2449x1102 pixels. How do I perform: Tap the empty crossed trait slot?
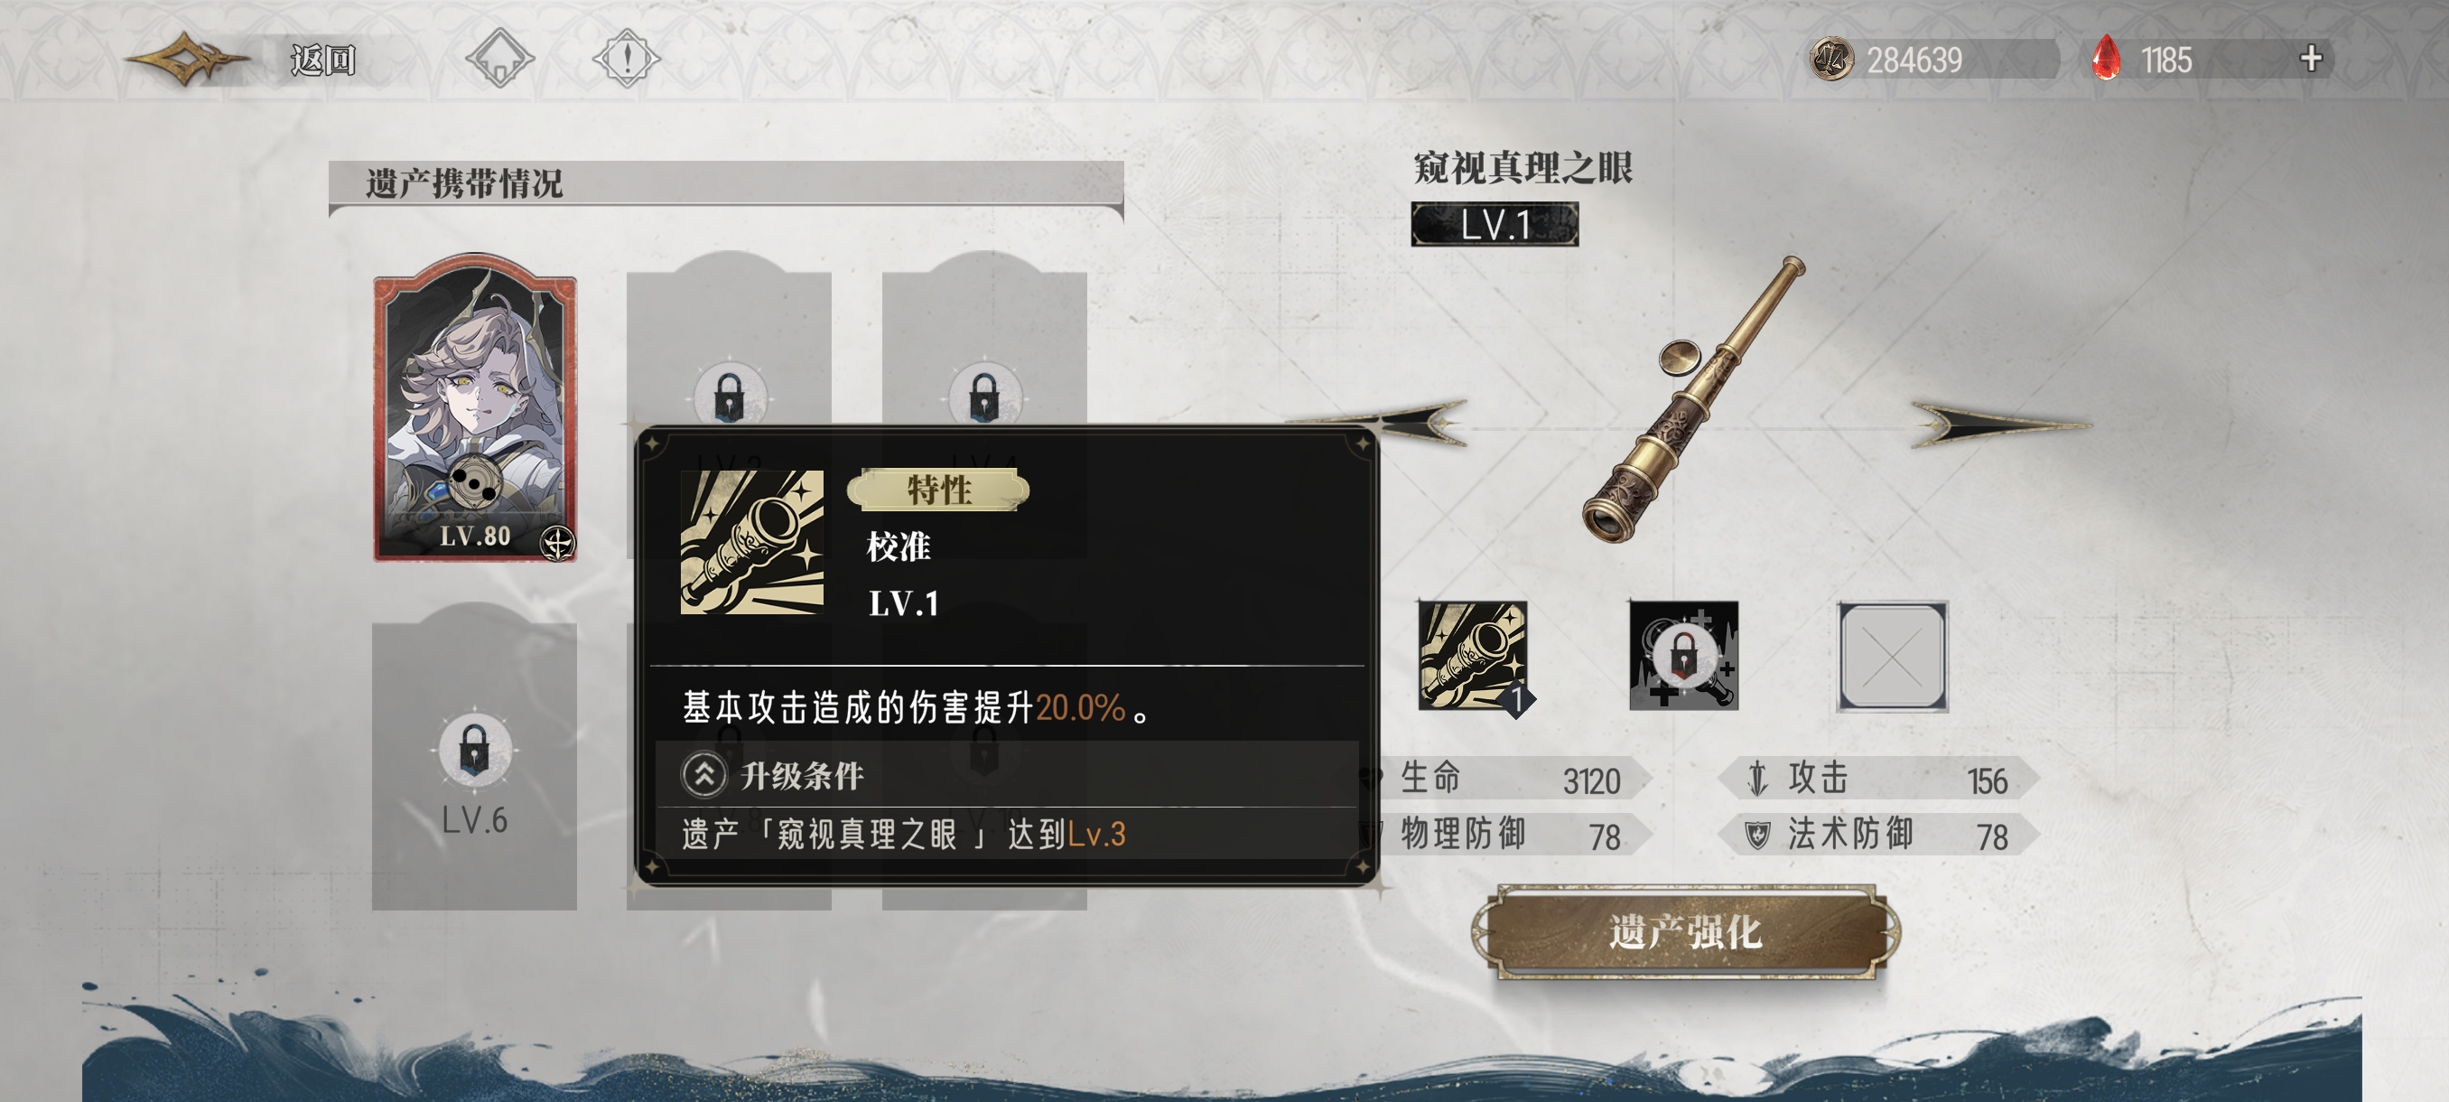(x=1892, y=656)
